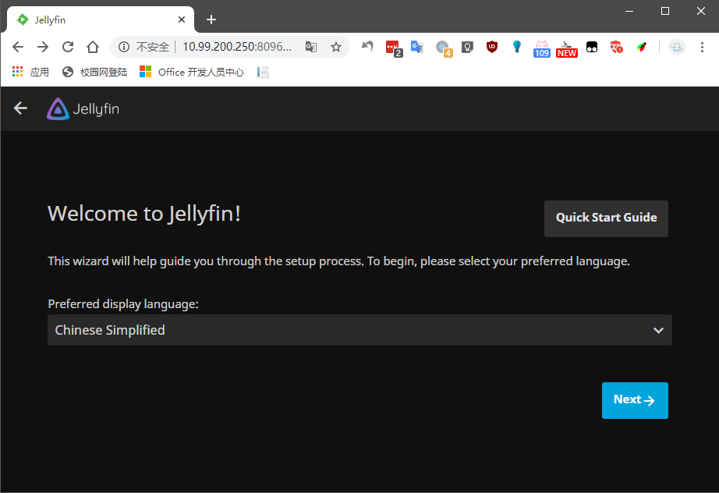Open the extension with orange badge 4
Screen dimensions: 719x493
[444, 48]
